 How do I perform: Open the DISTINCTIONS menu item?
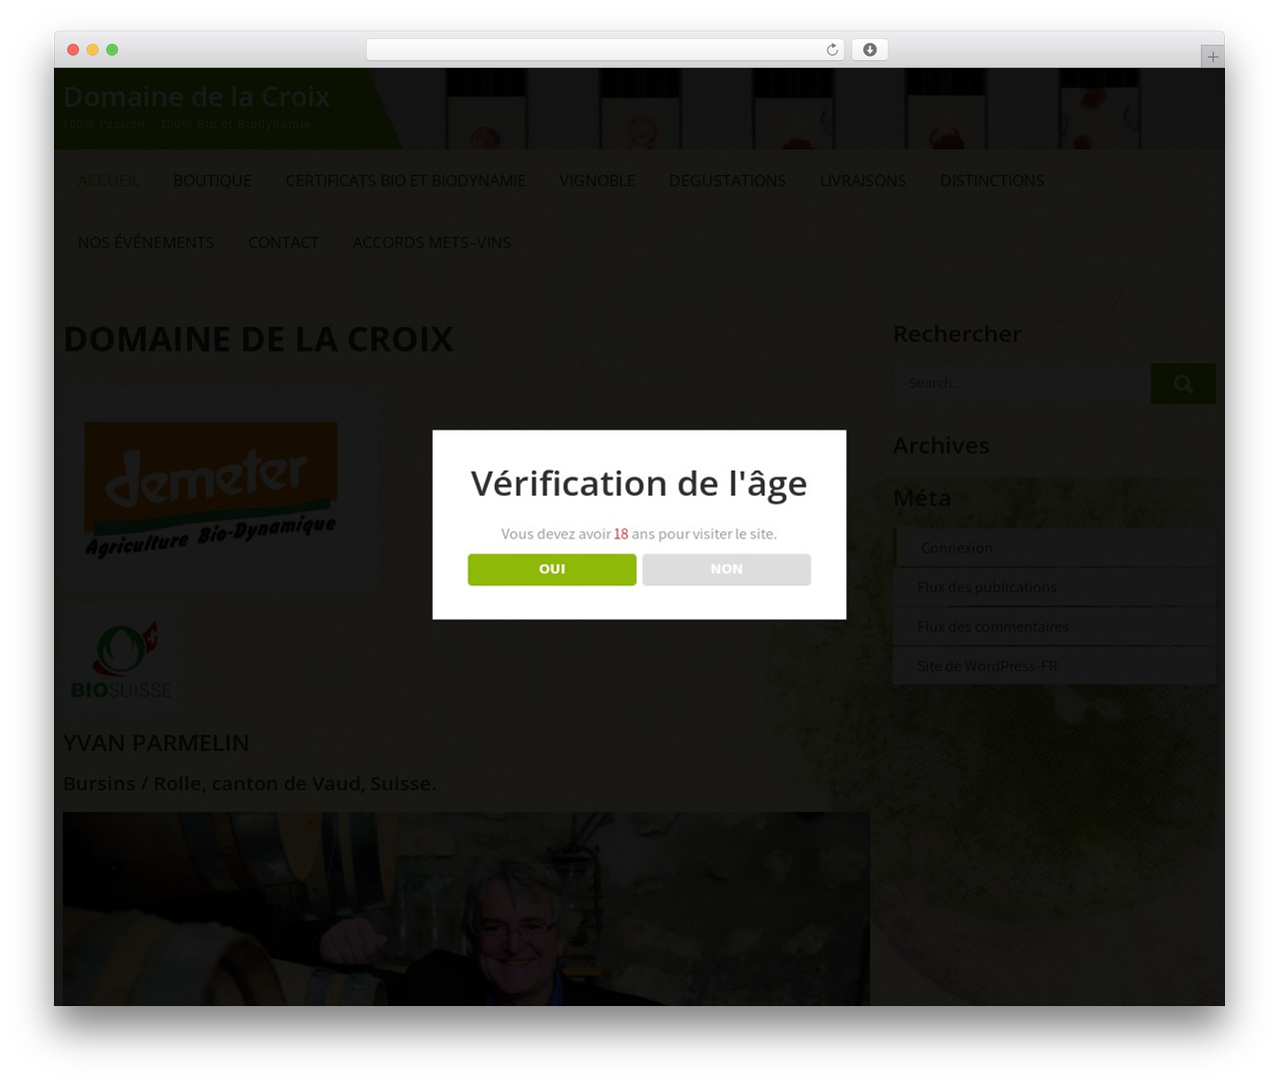[x=992, y=181]
